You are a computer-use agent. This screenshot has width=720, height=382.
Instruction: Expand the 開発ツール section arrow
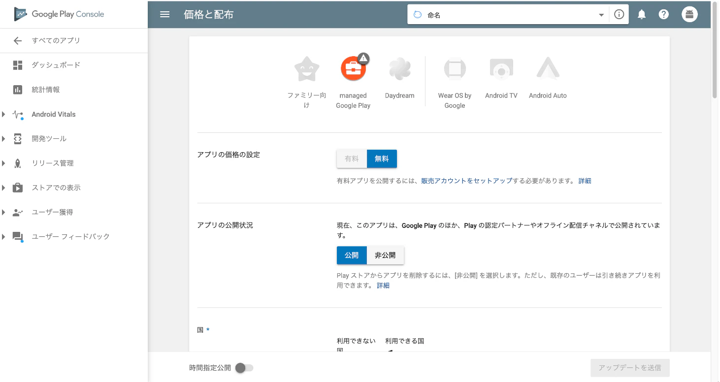coord(3,139)
